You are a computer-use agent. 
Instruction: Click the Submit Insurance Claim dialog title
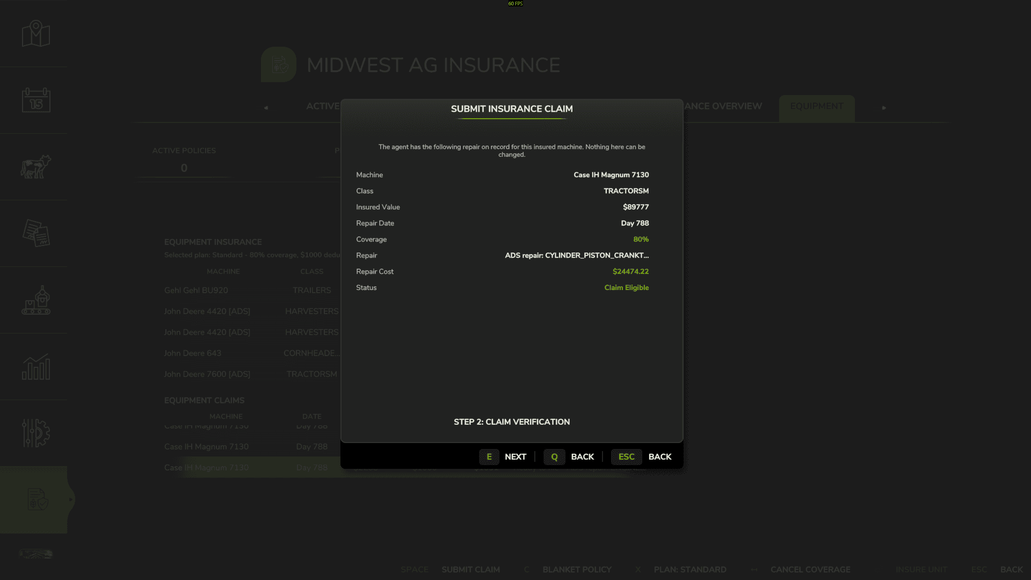point(512,109)
